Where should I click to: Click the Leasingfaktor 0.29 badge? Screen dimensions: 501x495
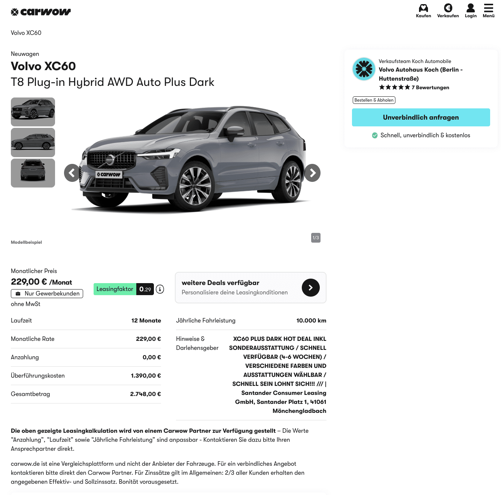(x=124, y=289)
